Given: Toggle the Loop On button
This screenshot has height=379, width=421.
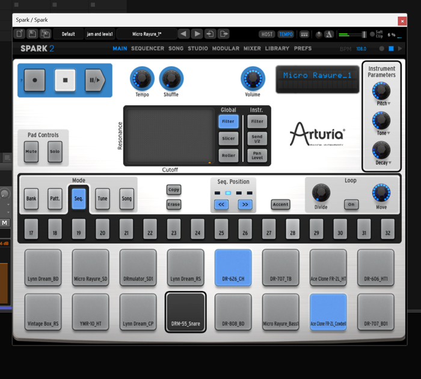Looking at the screenshot, I should click(351, 204).
